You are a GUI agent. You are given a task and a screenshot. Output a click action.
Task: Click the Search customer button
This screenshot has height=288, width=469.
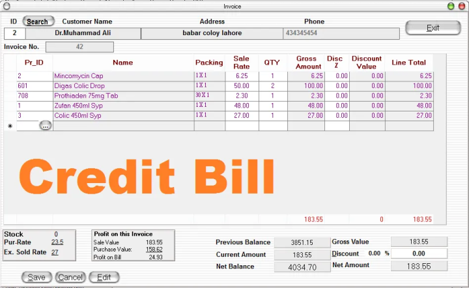click(x=38, y=22)
